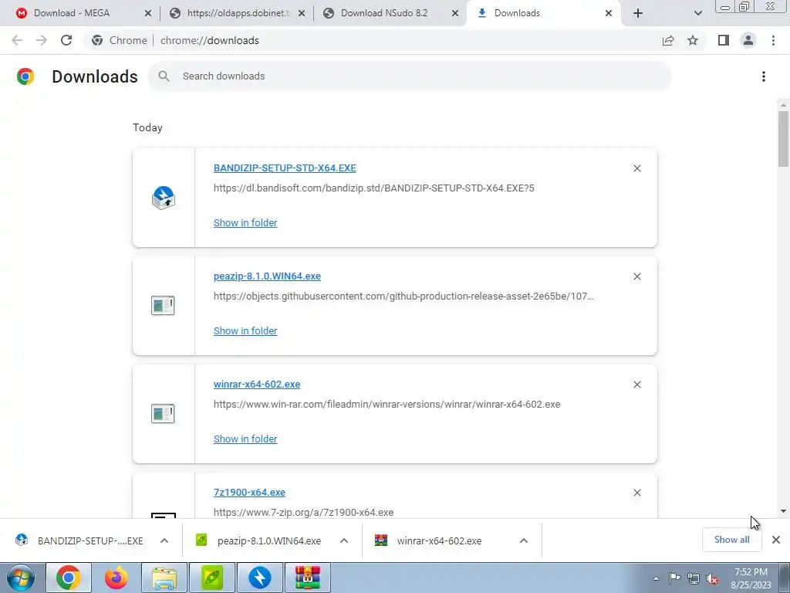Click the winrar file icon in the list
This screenshot has width=790, height=593.
pos(163,414)
